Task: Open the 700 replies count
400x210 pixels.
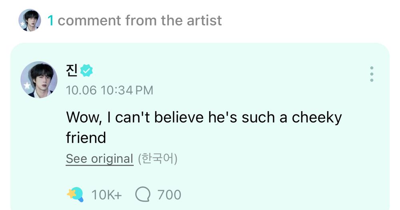Action: (x=169, y=195)
